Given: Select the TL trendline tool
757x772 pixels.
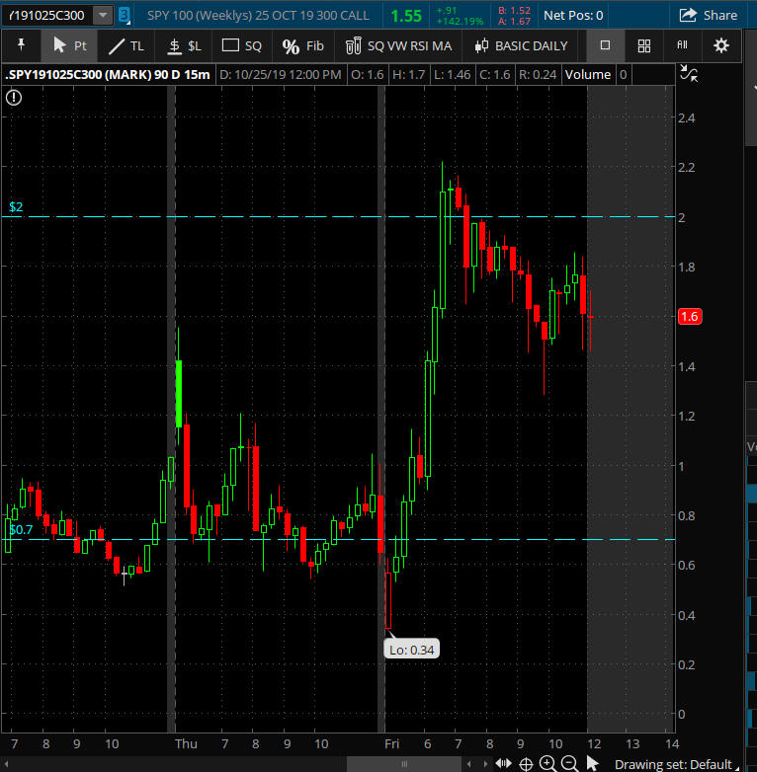Looking at the screenshot, I should [126, 45].
